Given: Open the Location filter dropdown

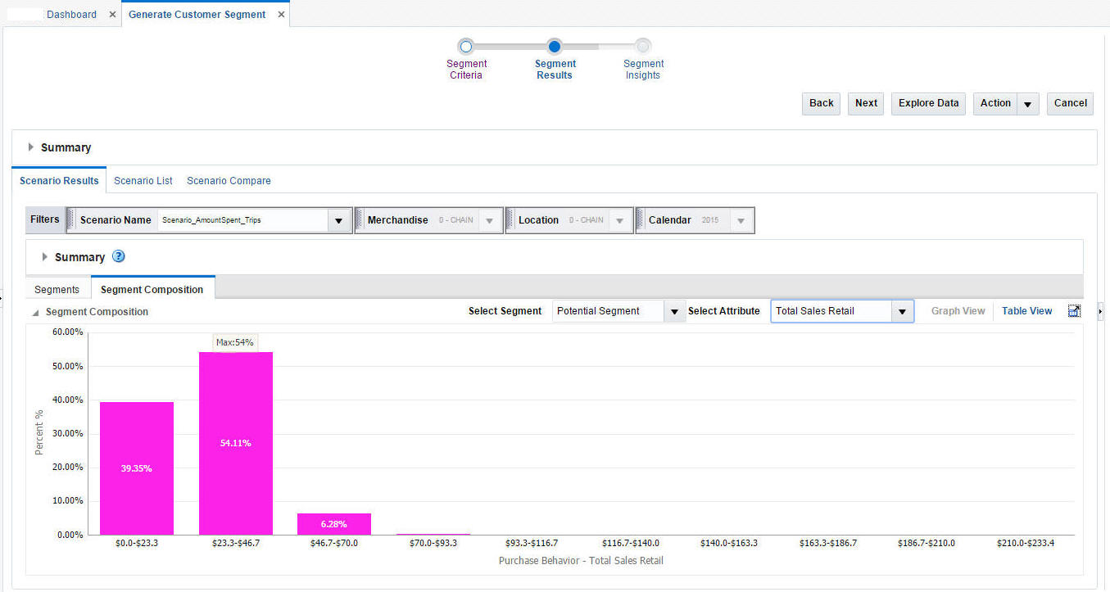Looking at the screenshot, I should (620, 220).
